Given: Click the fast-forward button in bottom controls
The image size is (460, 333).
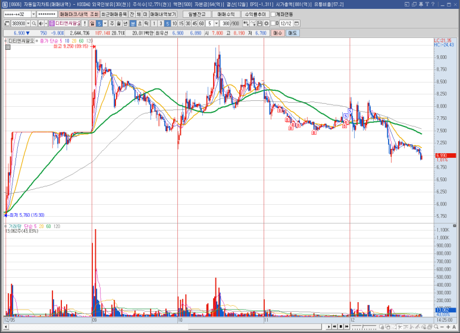Looking at the screenshot, I should tap(347, 326).
